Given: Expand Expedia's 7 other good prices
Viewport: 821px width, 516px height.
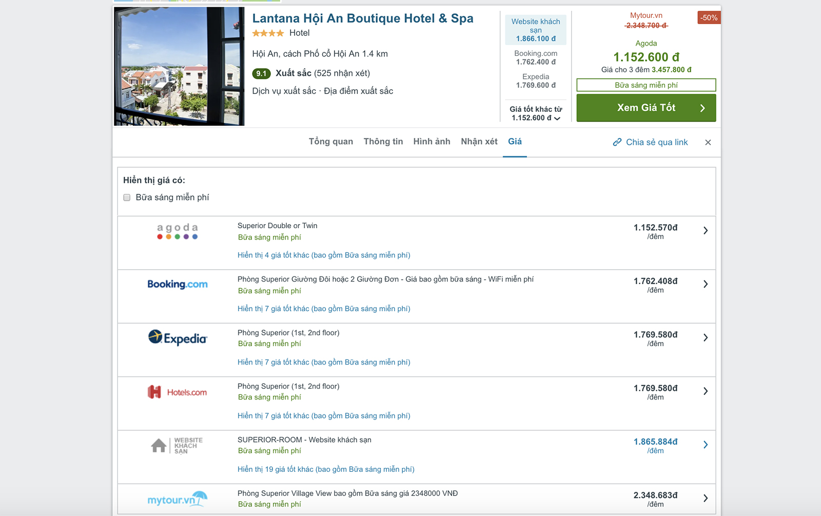Looking at the screenshot, I should pyautogui.click(x=324, y=362).
